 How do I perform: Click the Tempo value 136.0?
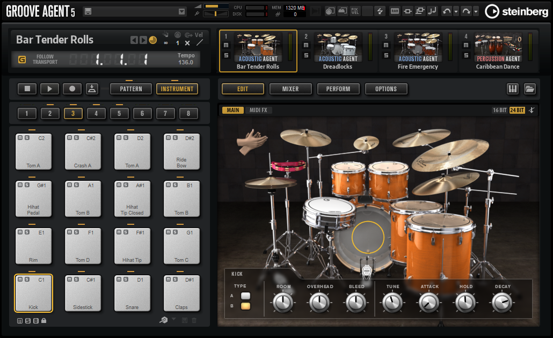[x=186, y=62]
